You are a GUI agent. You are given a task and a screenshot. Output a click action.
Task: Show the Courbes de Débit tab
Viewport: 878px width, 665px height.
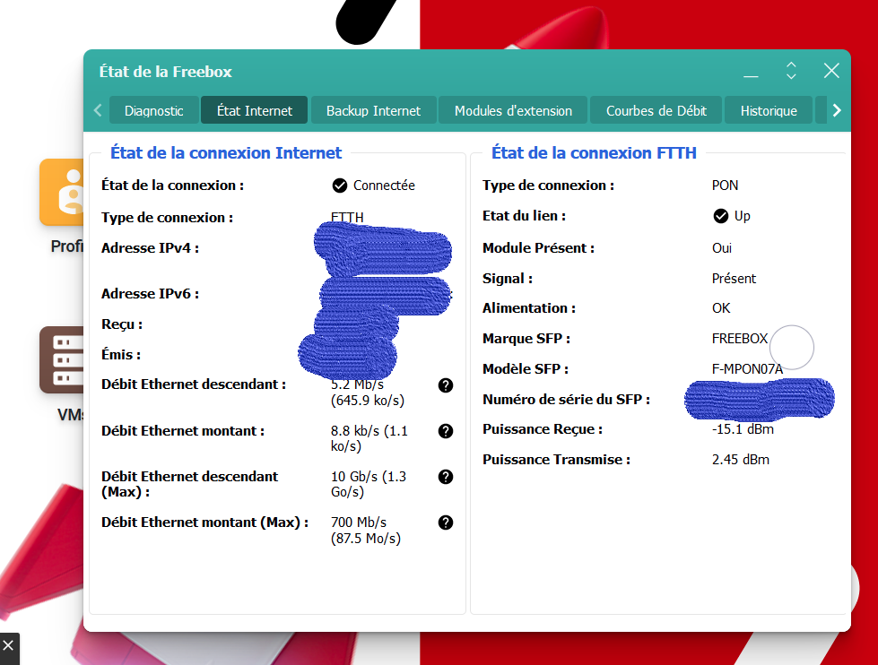pos(656,111)
